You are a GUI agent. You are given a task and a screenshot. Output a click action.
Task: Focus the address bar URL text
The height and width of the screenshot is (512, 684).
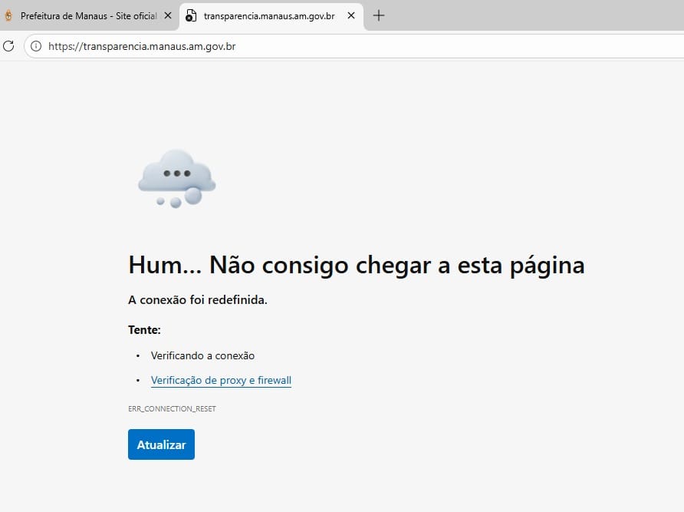click(142, 46)
